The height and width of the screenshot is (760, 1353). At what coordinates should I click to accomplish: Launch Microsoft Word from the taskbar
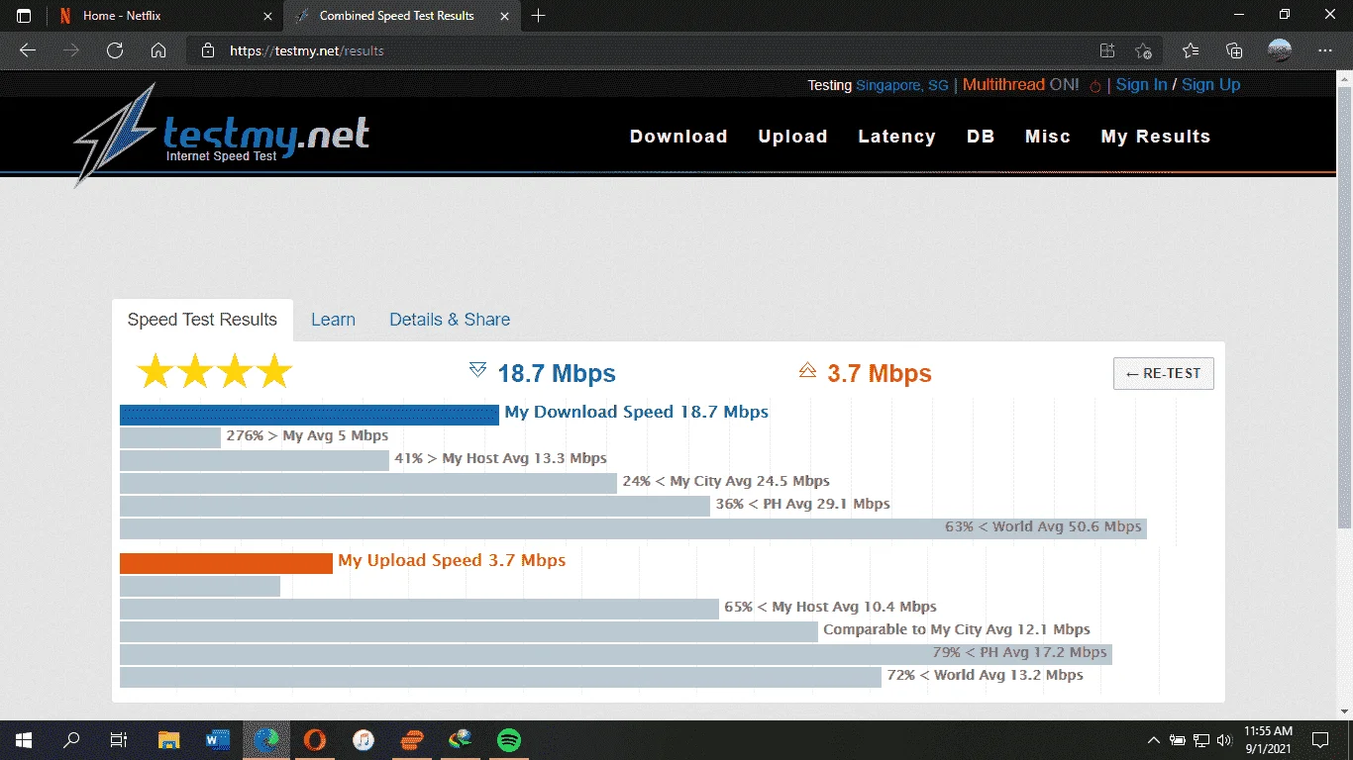(x=218, y=740)
